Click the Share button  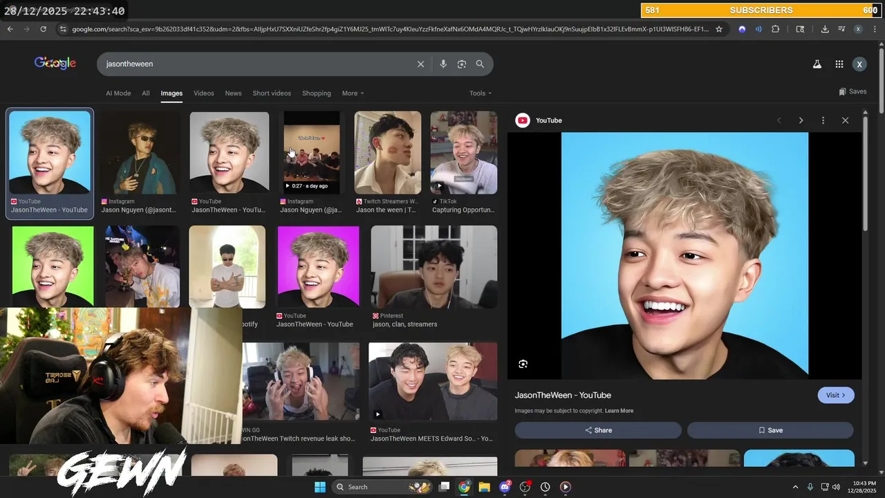(x=598, y=430)
